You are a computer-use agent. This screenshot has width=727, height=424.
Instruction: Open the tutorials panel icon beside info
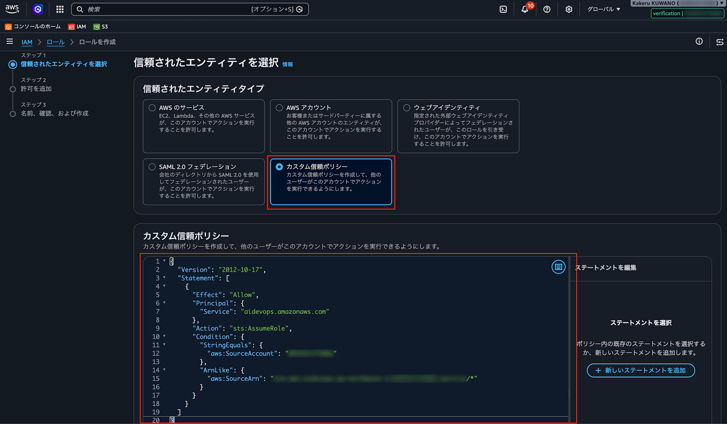pos(720,42)
